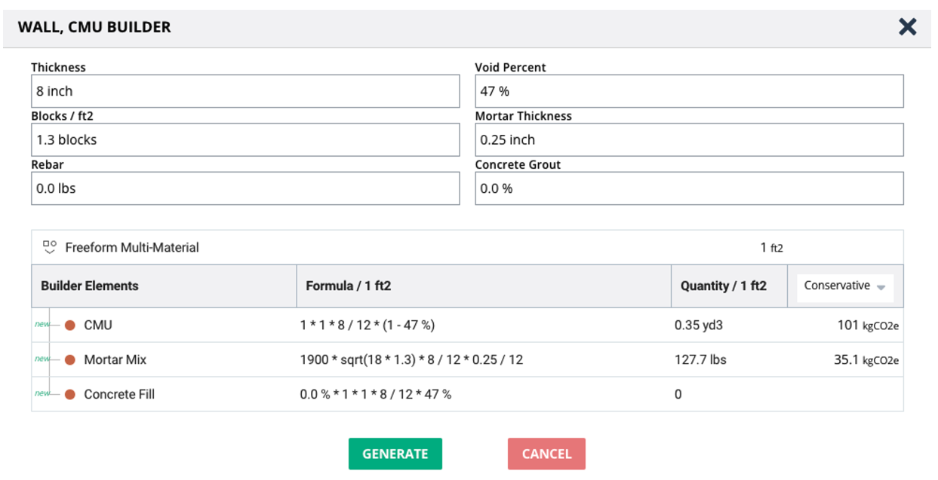Screen dimensions: 938x480
Task: Close the Wall, CMU Builder dialog
Action: click(x=907, y=27)
